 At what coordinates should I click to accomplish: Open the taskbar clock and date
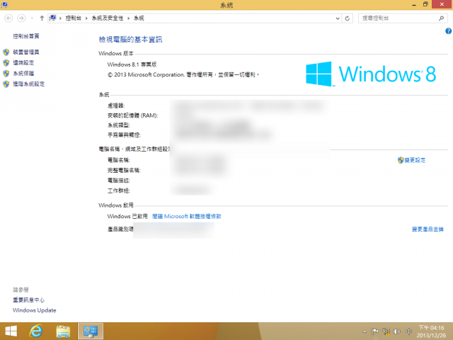click(x=431, y=331)
